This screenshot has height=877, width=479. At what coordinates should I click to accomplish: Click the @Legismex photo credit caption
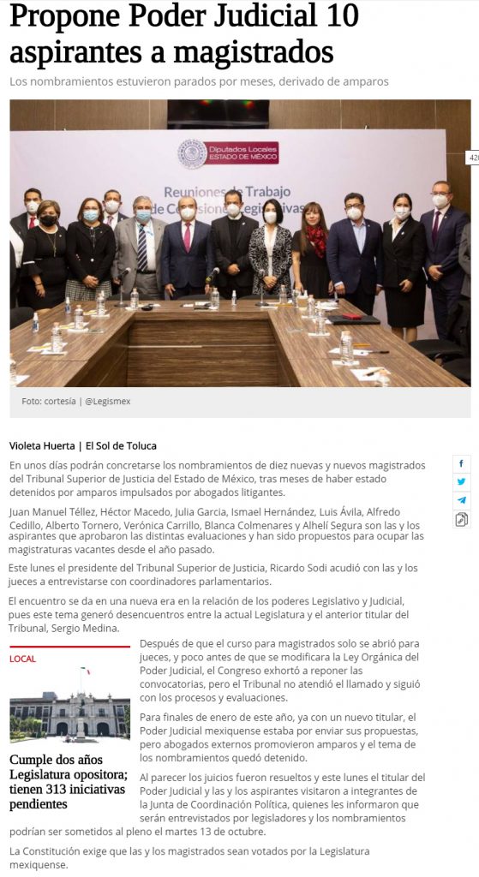[76, 402]
